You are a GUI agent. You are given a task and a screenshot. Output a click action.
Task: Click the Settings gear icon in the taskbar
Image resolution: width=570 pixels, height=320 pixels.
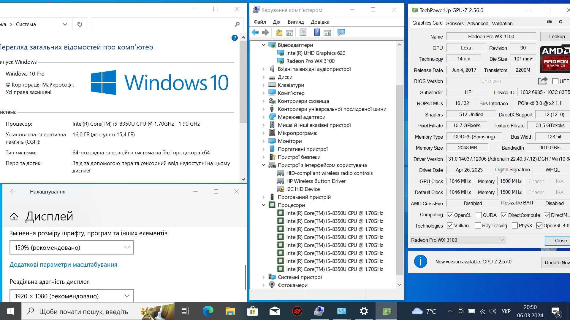(364, 311)
